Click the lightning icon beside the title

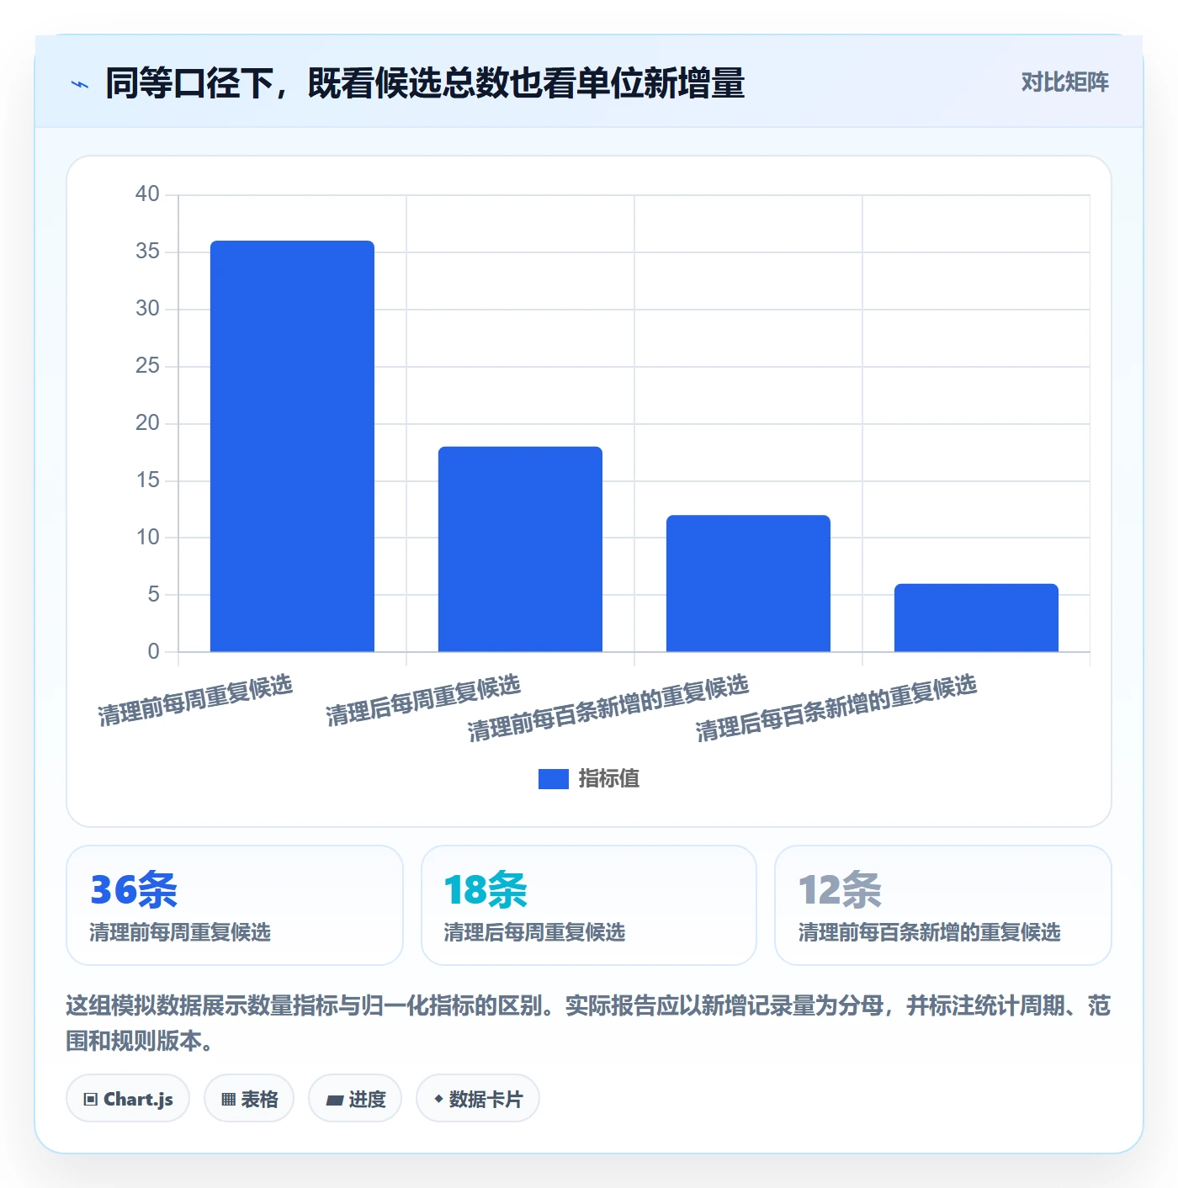tap(80, 84)
